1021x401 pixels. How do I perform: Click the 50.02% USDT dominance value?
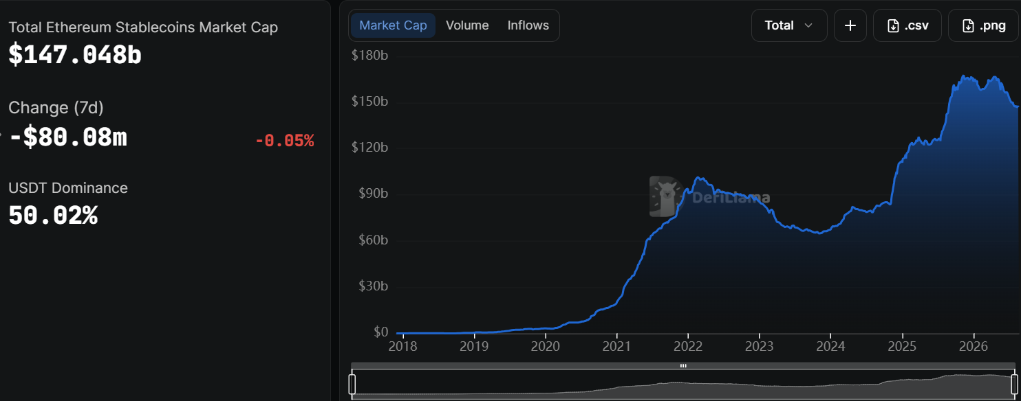(53, 216)
